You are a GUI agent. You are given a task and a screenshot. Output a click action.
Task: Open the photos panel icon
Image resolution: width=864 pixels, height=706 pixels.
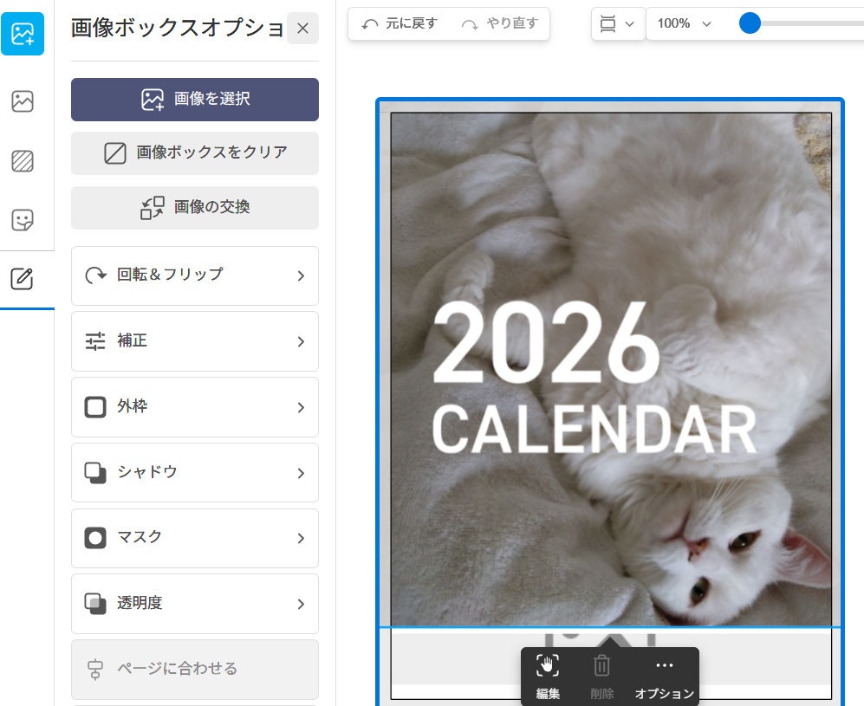23,101
